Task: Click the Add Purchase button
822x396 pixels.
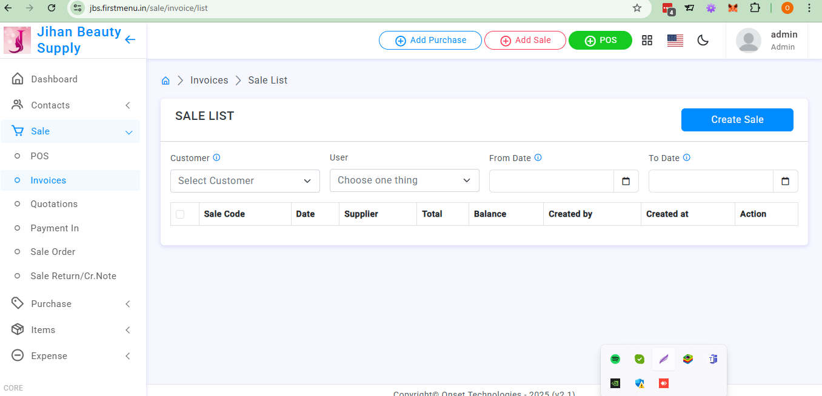Action: [430, 41]
